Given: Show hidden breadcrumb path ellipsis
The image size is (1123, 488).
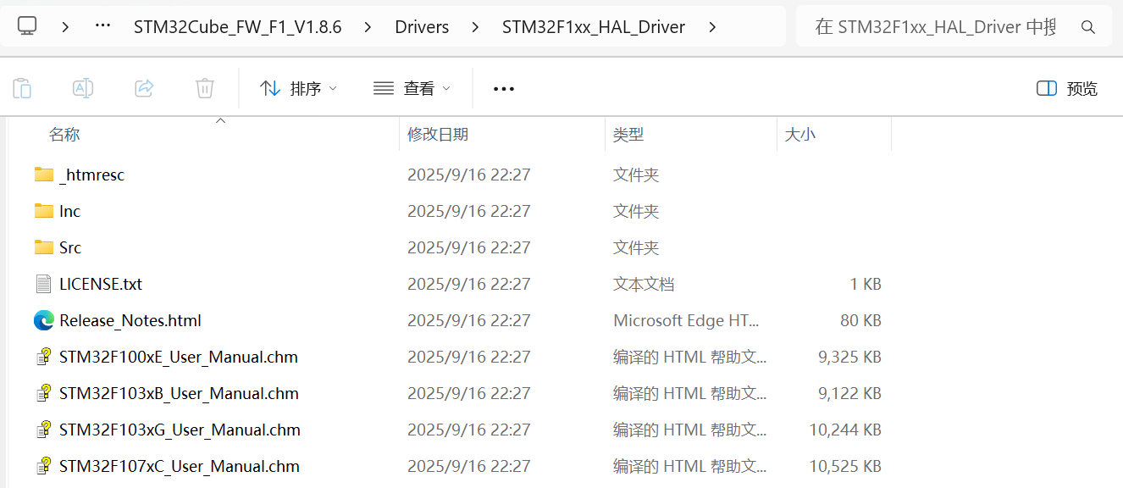Looking at the screenshot, I should pos(103,27).
